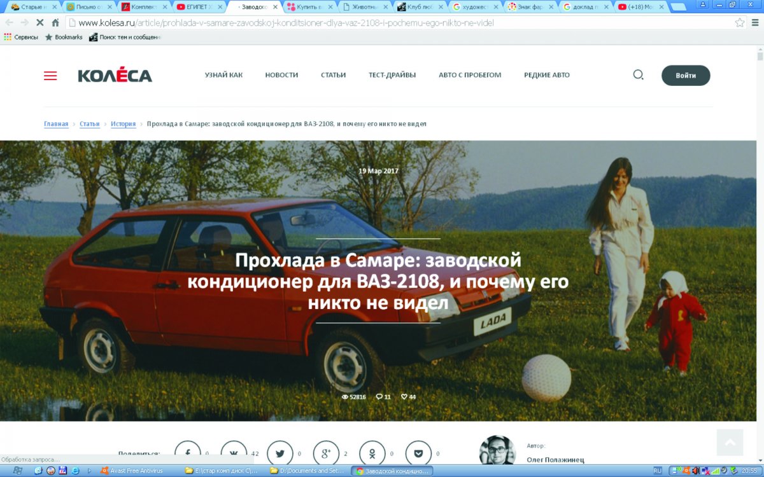Share the article on Twitter

pyautogui.click(x=280, y=453)
